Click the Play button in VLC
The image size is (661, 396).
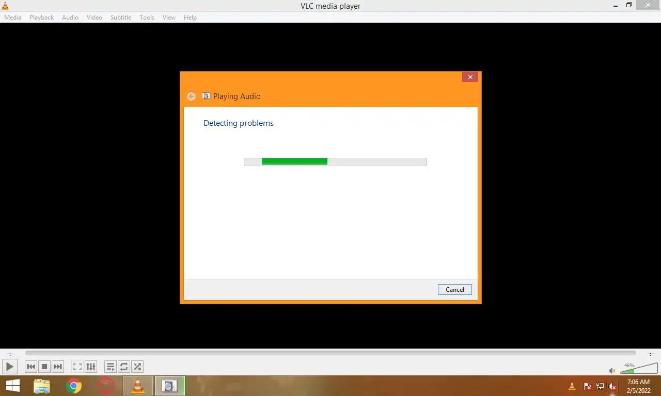[10, 367]
